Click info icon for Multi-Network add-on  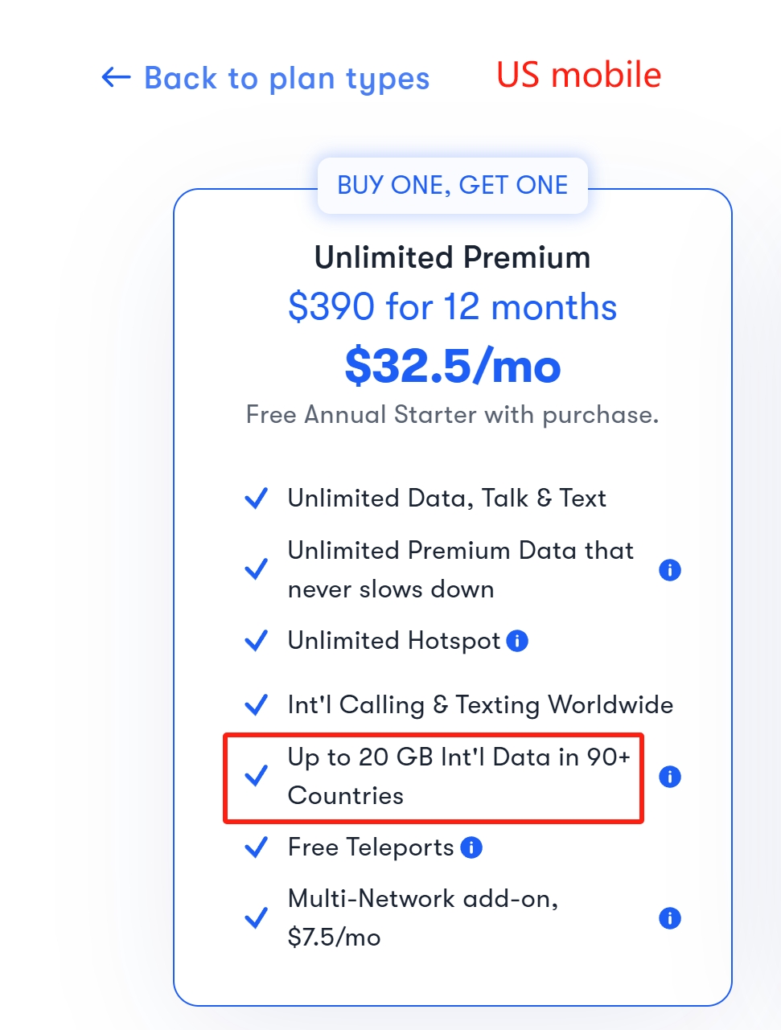[x=669, y=918]
